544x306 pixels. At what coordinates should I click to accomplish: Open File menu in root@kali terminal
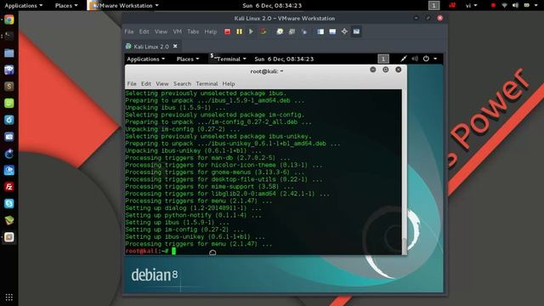pyautogui.click(x=132, y=83)
